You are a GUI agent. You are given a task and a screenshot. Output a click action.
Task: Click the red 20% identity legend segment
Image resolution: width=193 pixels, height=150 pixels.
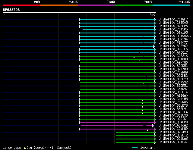[x=21, y=5]
